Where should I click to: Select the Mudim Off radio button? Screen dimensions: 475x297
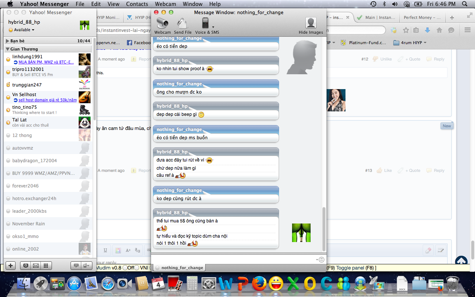(125, 268)
